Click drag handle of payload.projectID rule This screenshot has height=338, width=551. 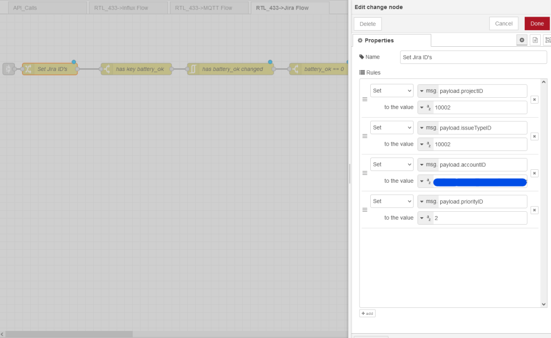pos(365,99)
